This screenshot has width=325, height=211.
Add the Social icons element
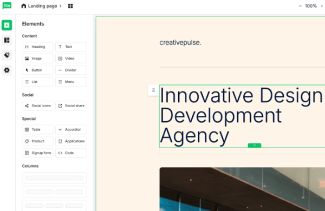tap(37, 106)
